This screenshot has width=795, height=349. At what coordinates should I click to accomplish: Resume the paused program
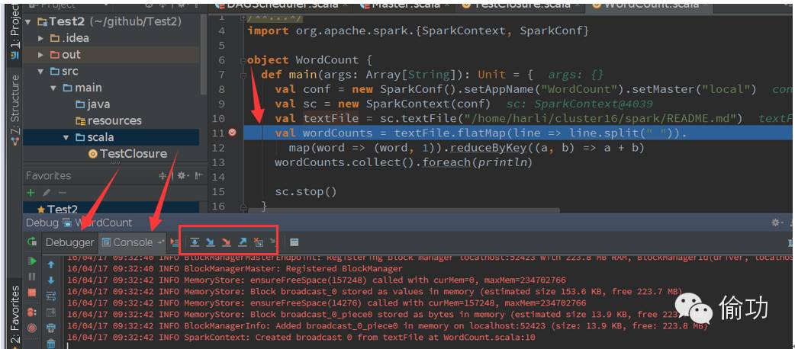33,261
